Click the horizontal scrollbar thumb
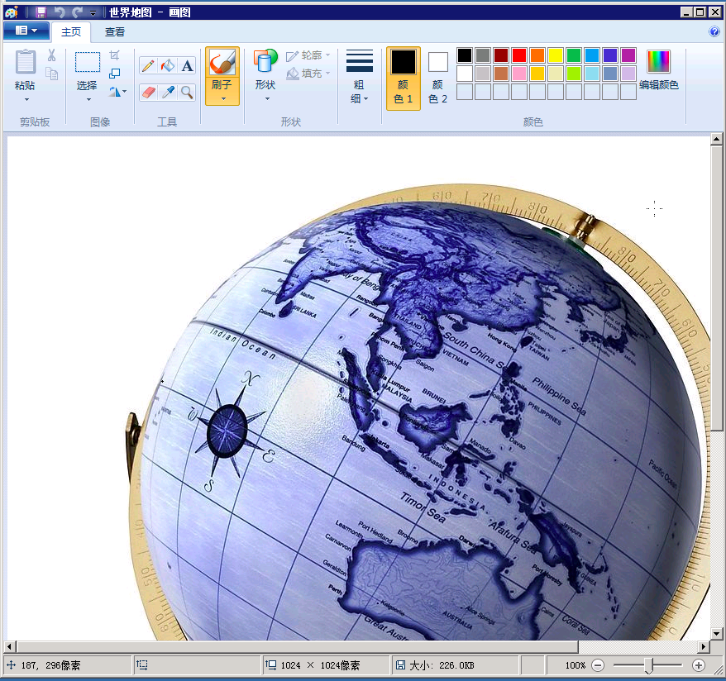 [x=297, y=646]
